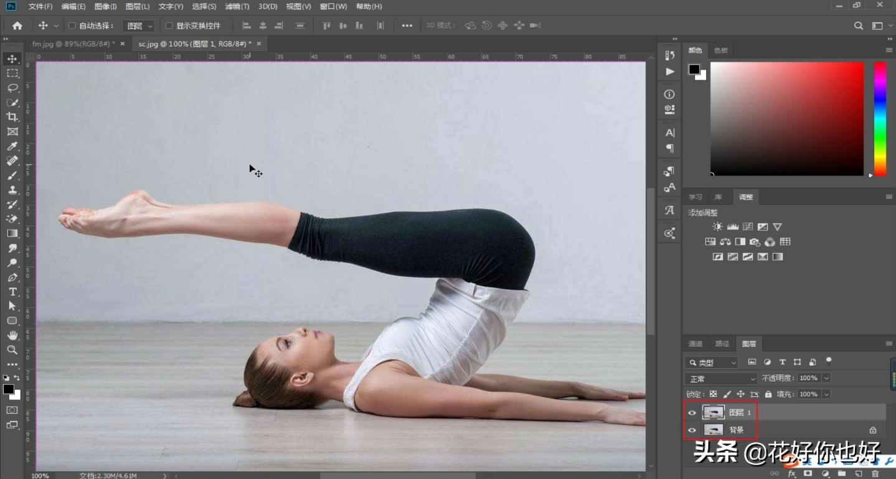Toggle Lock position in Layers panel

pyautogui.click(x=740, y=394)
